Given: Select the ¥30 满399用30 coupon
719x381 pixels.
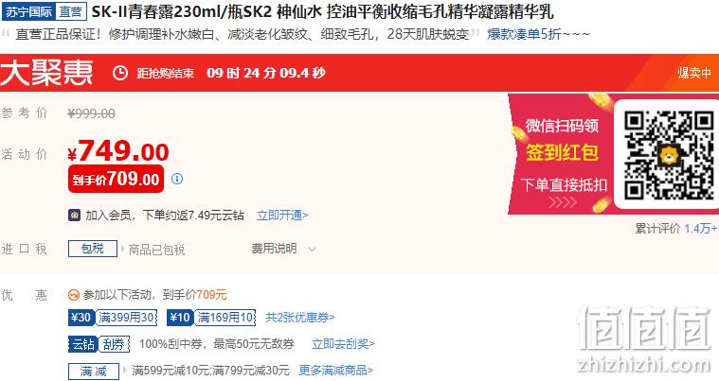Looking at the screenshot, I should [x=113, y=317].
